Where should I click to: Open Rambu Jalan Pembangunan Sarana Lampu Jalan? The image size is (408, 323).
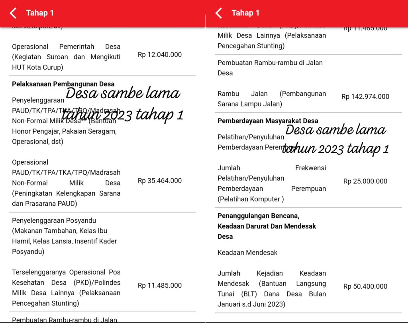[x=272, y=99]
